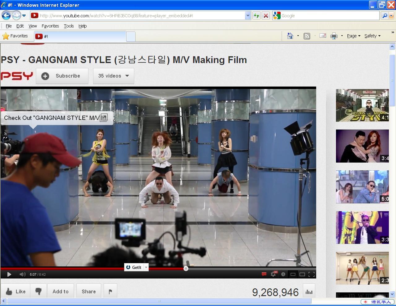Subscribe to the PSY channel
This screenshot has height=306, width=396.
coord(62,76)
